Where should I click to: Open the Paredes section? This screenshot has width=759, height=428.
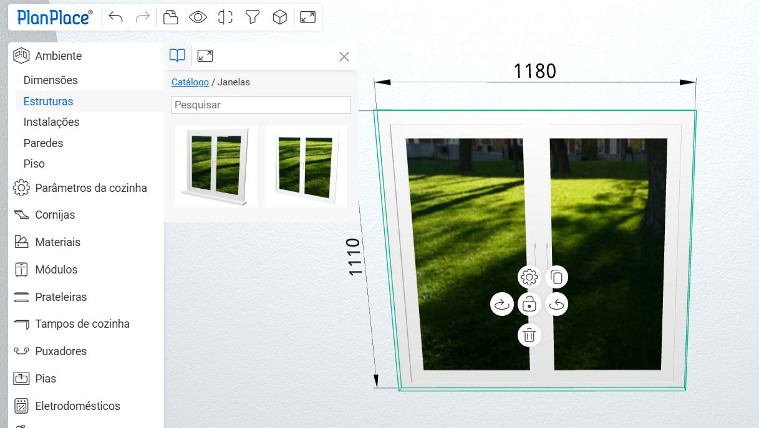coord(43,143)
